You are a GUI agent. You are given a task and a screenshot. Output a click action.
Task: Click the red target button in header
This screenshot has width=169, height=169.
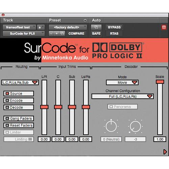tap(164, 27)
